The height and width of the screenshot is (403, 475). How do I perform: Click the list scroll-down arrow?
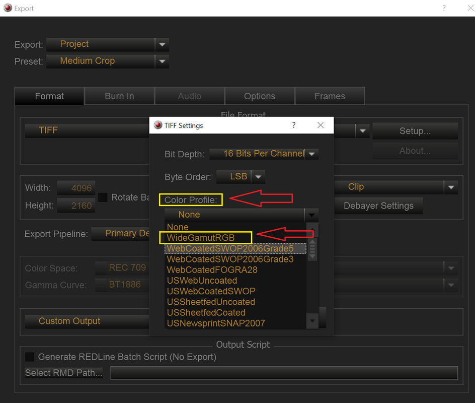pyautogui.click(x=312, y=321)
